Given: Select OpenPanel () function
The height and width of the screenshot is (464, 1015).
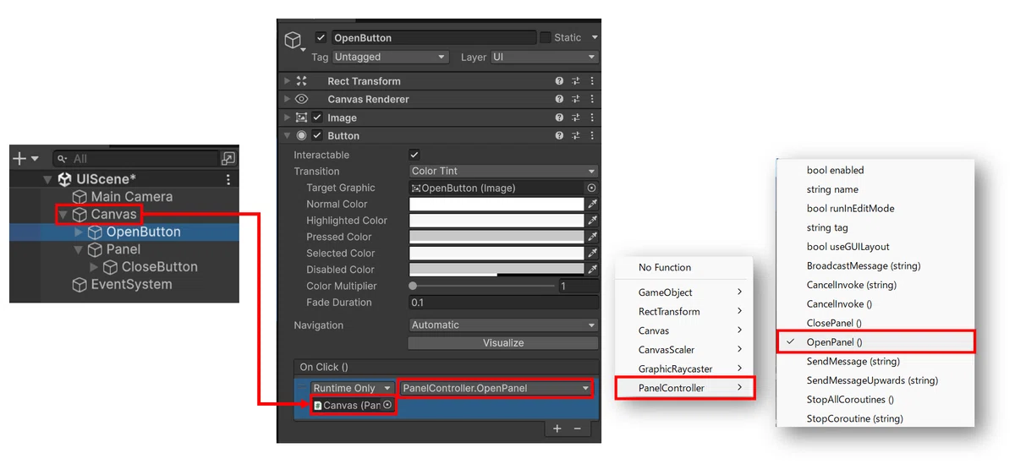Looking at the screenshot, I should 875,342.
